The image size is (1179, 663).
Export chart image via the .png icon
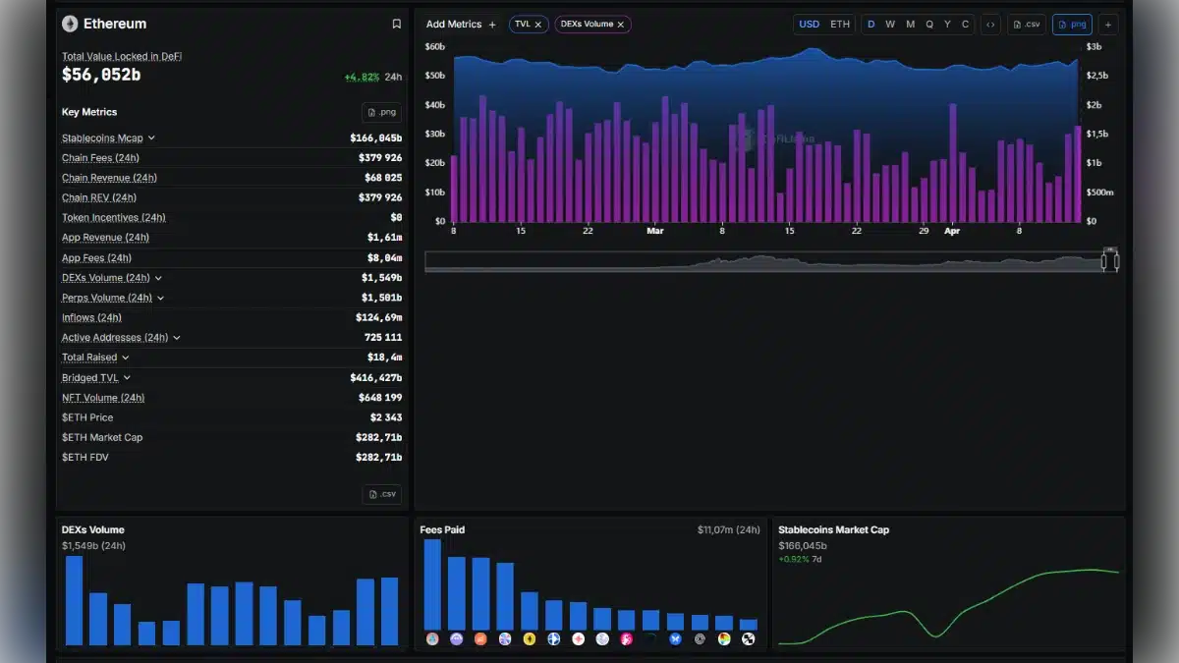click(x=1072, y=25)
